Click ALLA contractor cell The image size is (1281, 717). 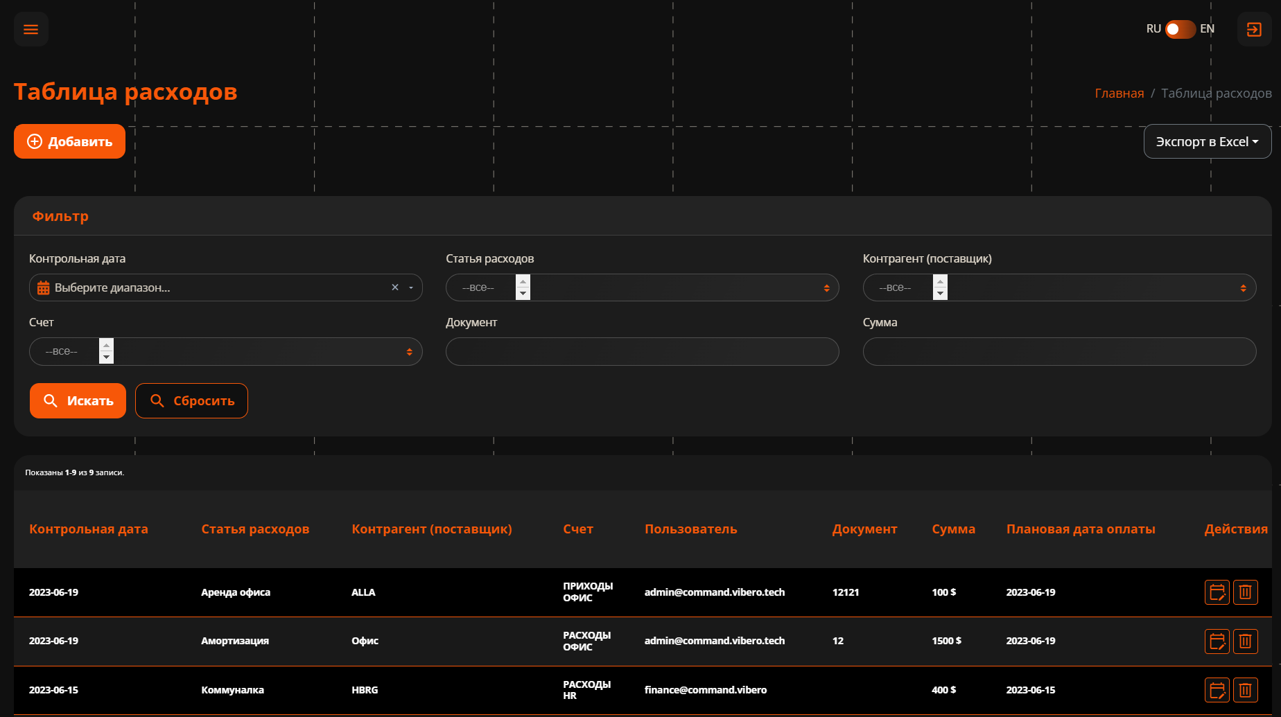coord(363,592)
